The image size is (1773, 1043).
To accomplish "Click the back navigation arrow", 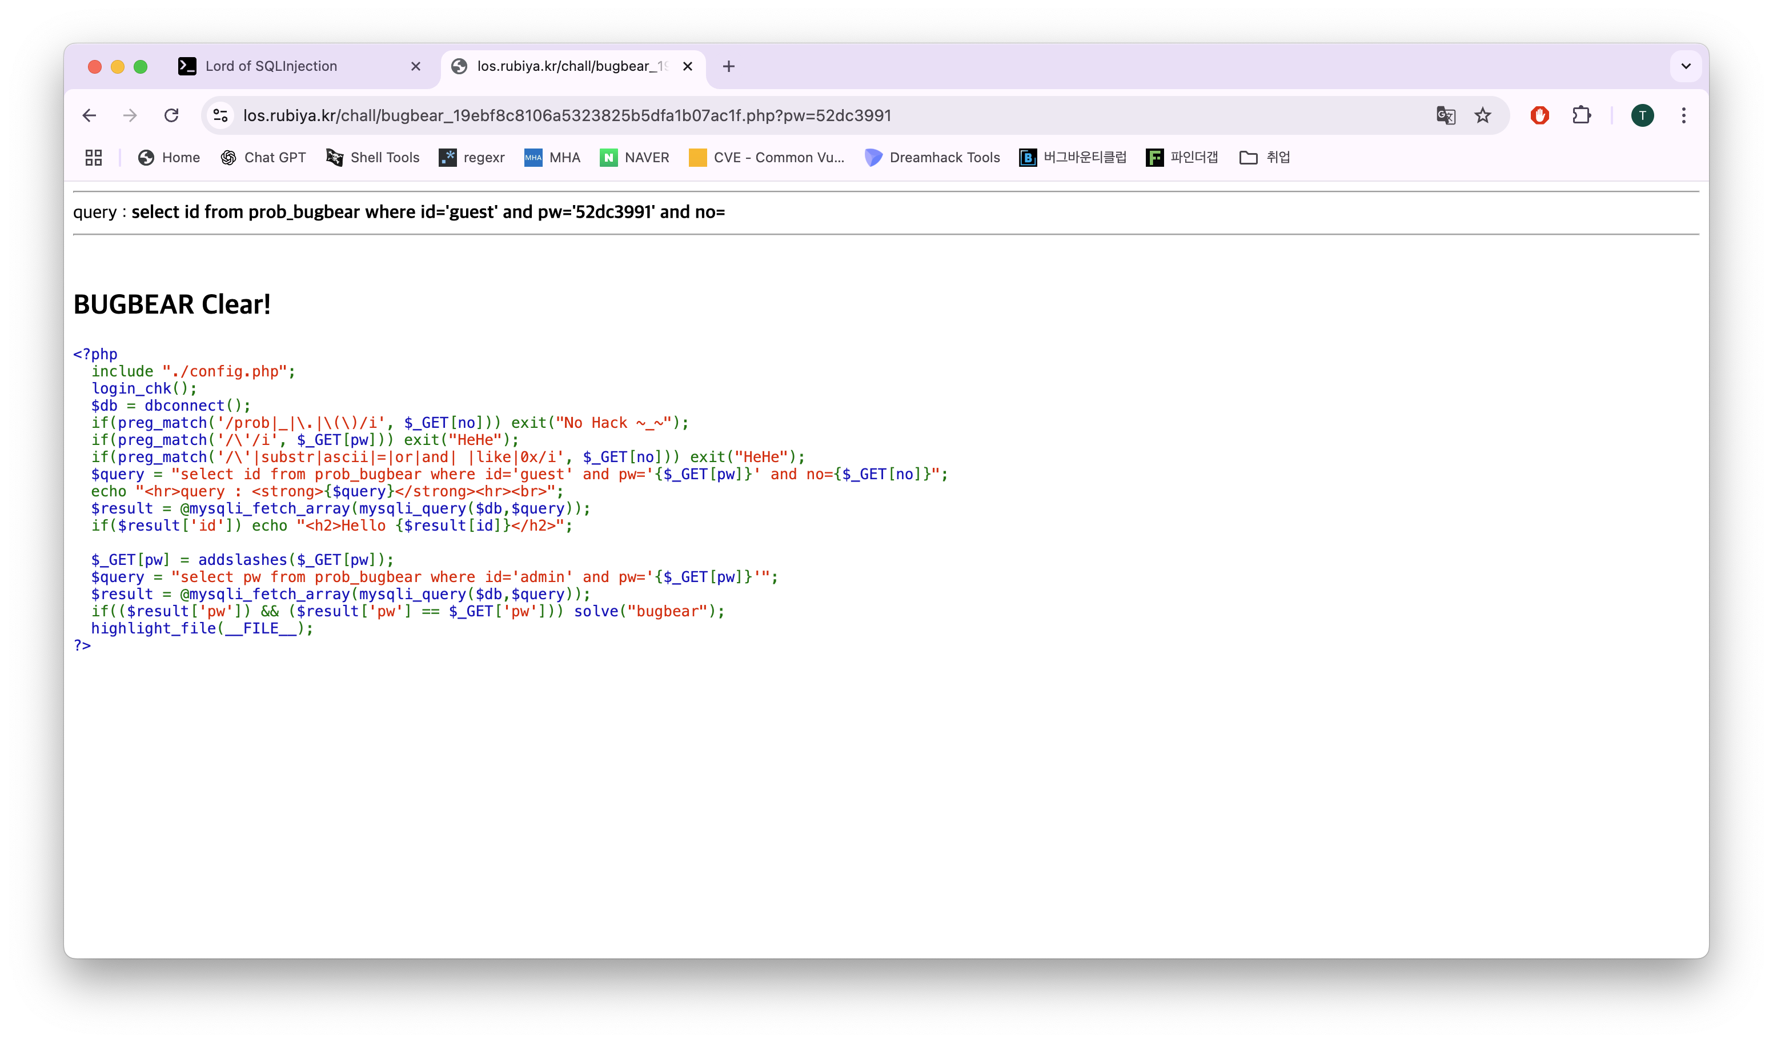I will pyautogui.click(x=89, y=115).
